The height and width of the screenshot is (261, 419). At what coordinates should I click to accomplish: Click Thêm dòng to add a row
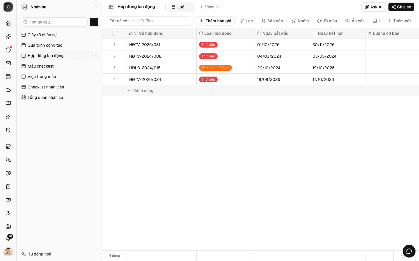[140, 90]
